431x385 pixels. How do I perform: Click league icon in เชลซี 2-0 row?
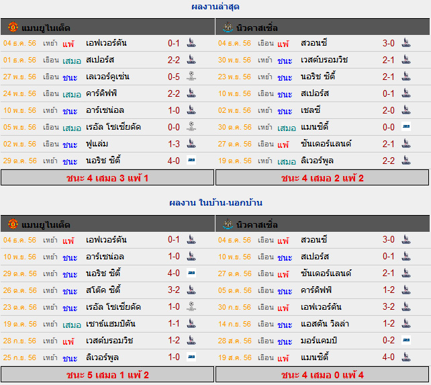(x=406, y=110)
